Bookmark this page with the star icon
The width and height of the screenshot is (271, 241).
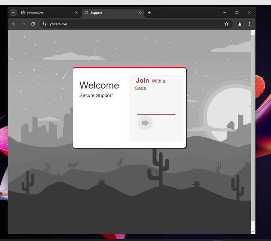(227, 24)
